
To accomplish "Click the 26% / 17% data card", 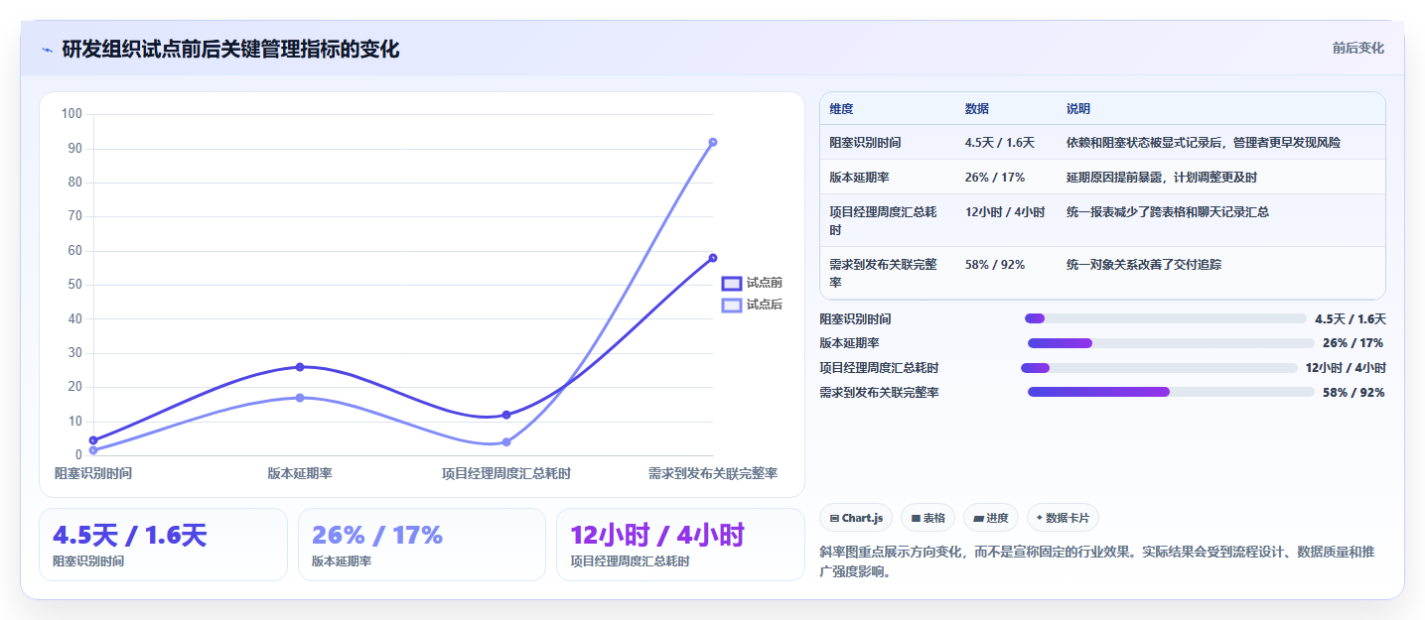I will tap(422, 545).
